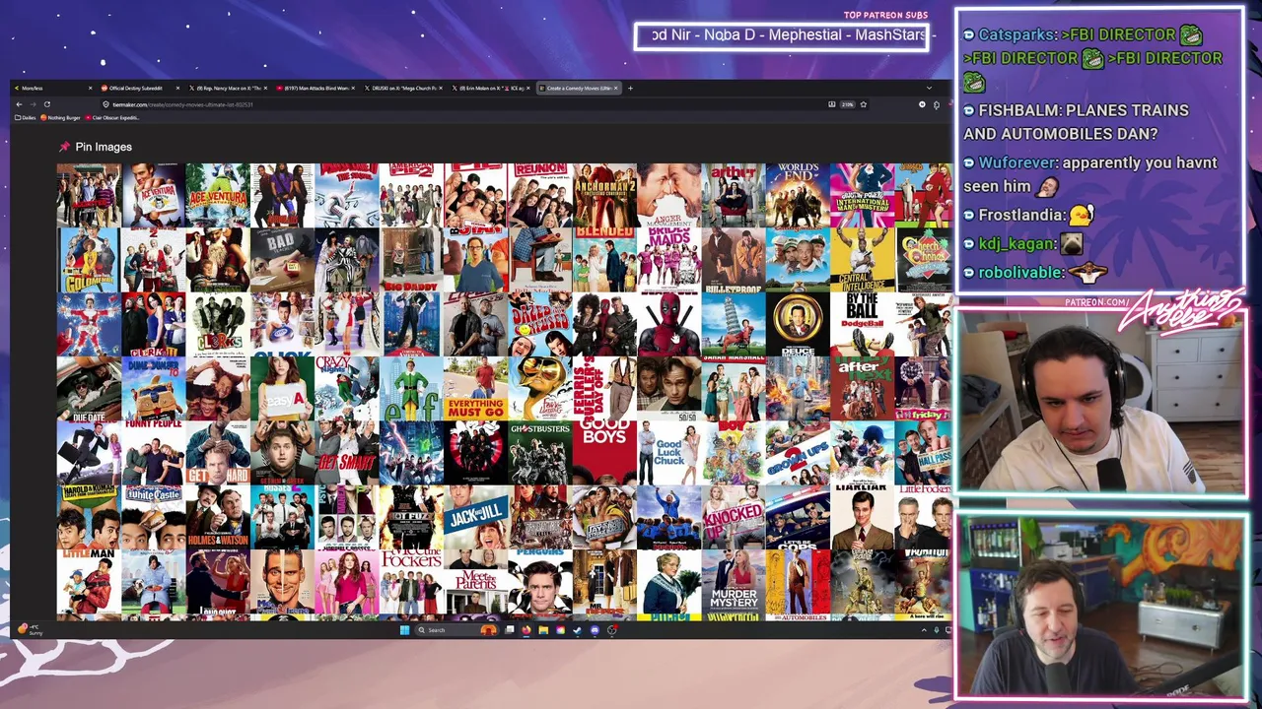Select the Elf poster
The width and height of the screenshot is (1262, 709).
coord(411,389)
